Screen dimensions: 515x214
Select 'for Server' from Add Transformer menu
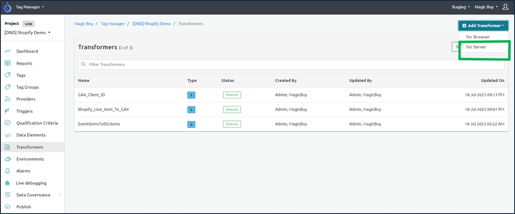tap(476, 47)
